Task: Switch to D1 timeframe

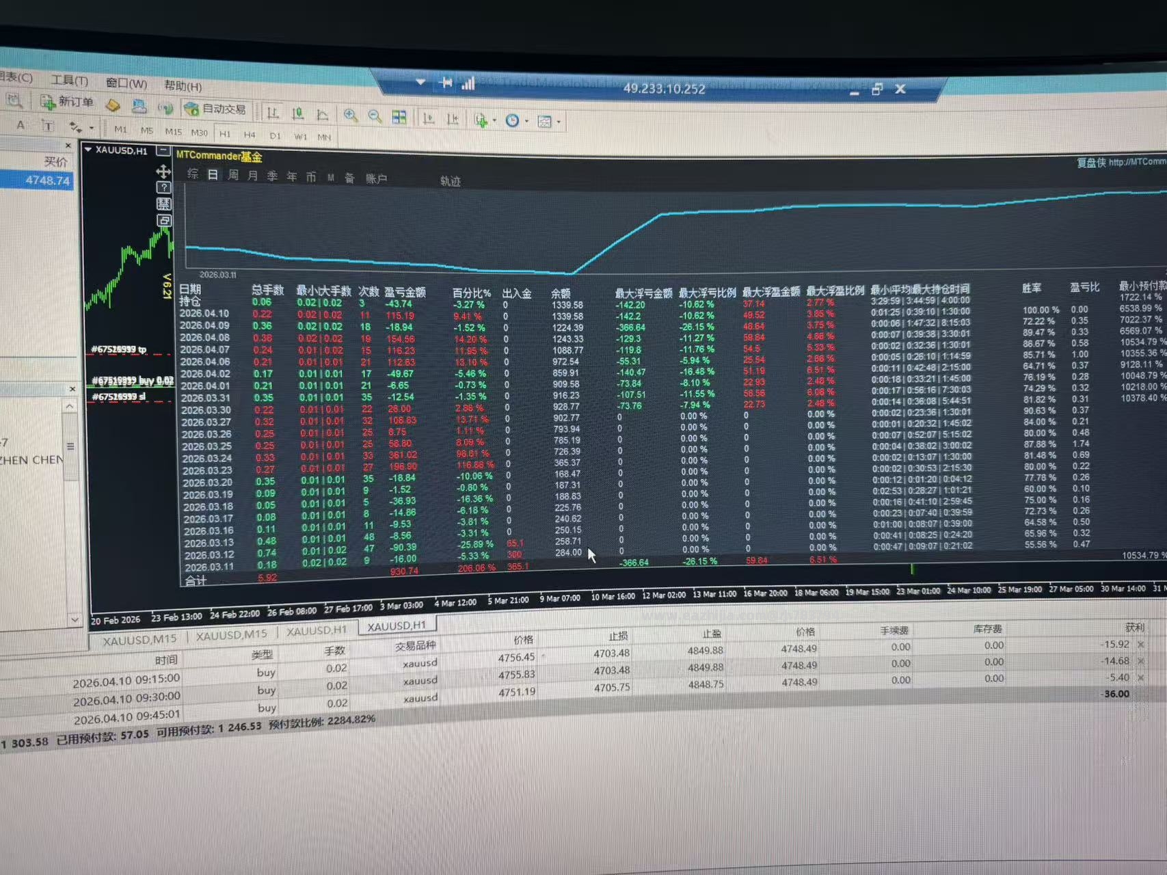Action: pyautogui.click(x=275, y=135)
